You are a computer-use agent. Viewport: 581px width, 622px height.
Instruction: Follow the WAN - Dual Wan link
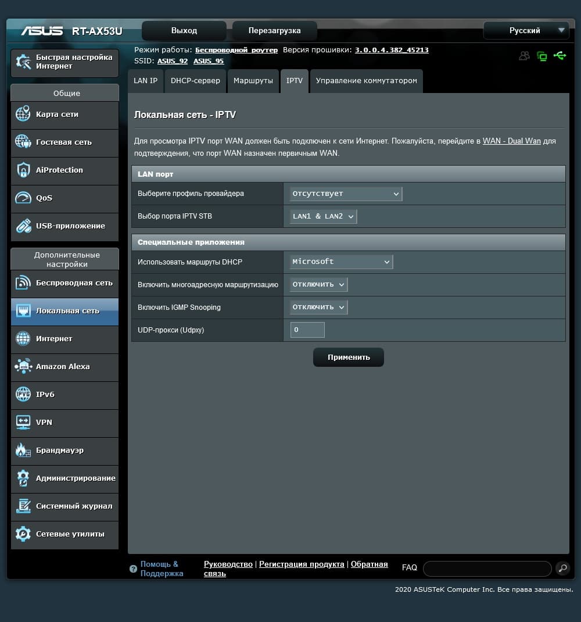click(512, 141)
